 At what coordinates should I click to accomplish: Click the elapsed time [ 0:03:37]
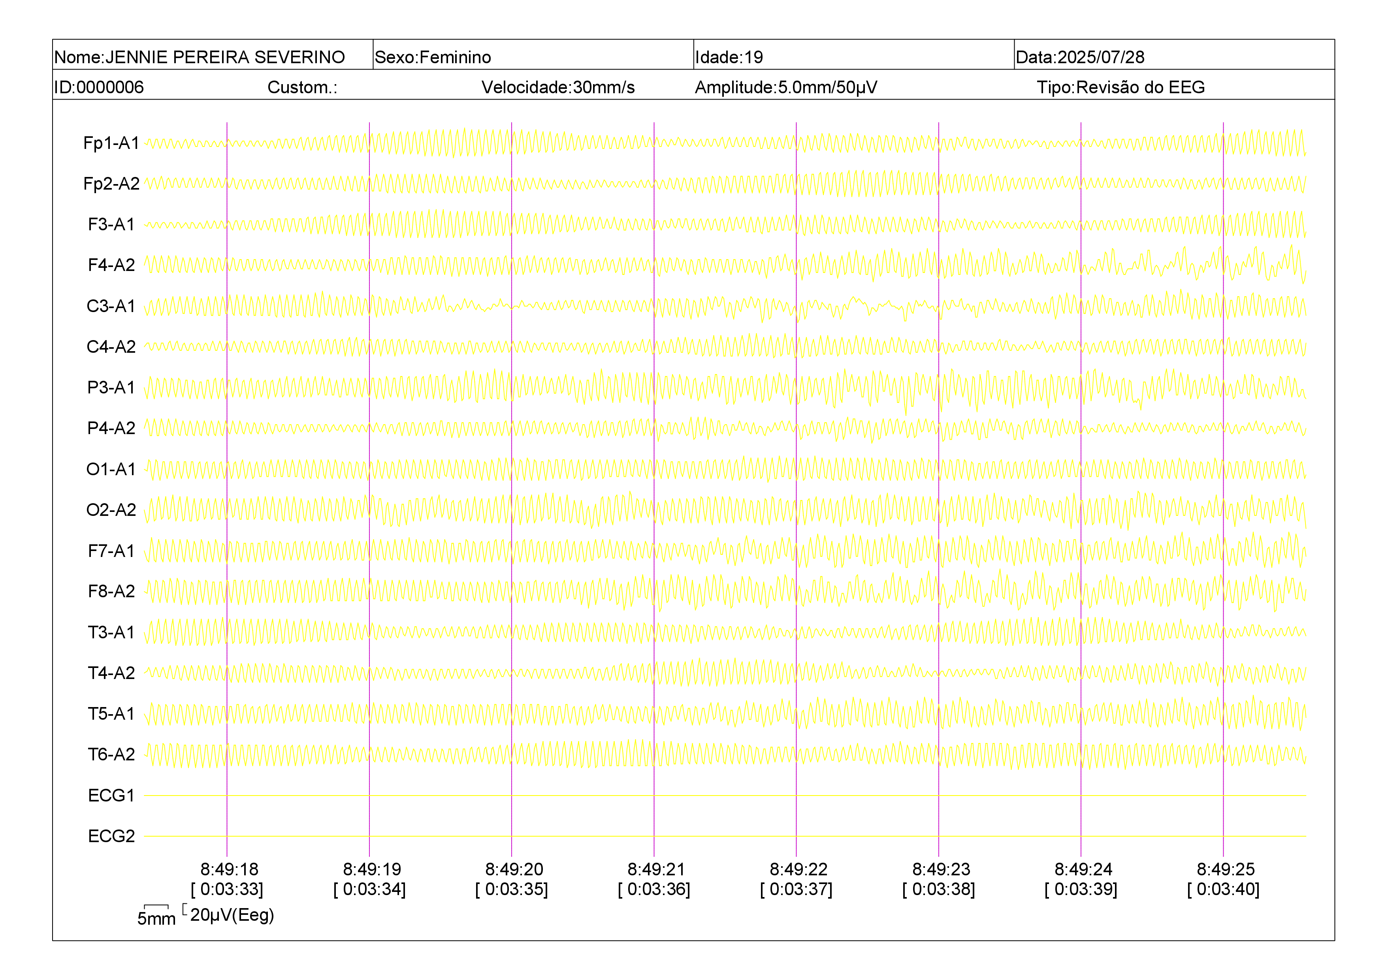(x=796, y=890)
